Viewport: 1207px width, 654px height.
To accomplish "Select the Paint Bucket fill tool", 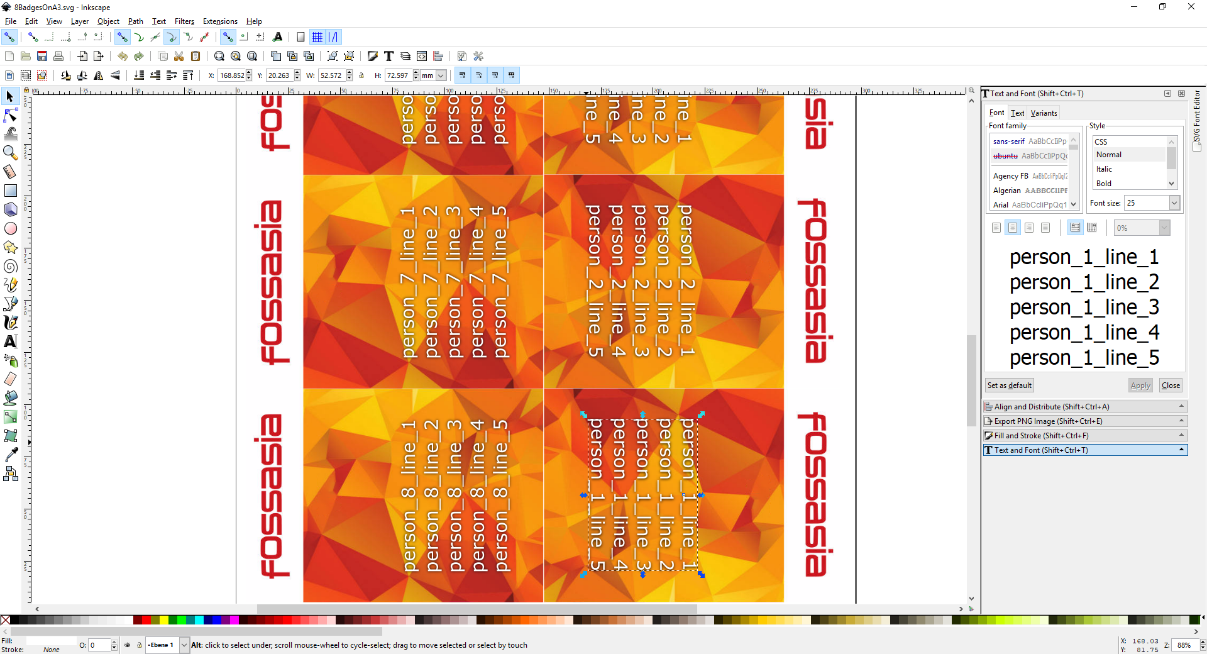I will [x=10, y=398].
